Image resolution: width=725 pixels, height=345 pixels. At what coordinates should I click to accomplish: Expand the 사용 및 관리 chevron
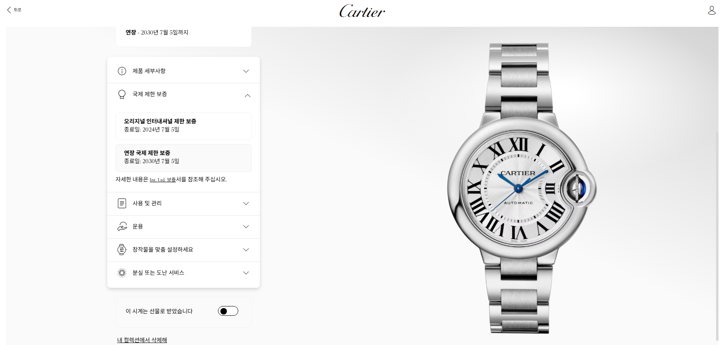tap(246, 203)
